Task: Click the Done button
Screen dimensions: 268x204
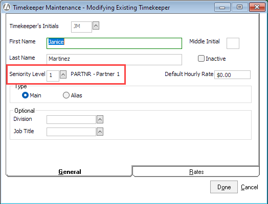Action: (x=224, y=187)
